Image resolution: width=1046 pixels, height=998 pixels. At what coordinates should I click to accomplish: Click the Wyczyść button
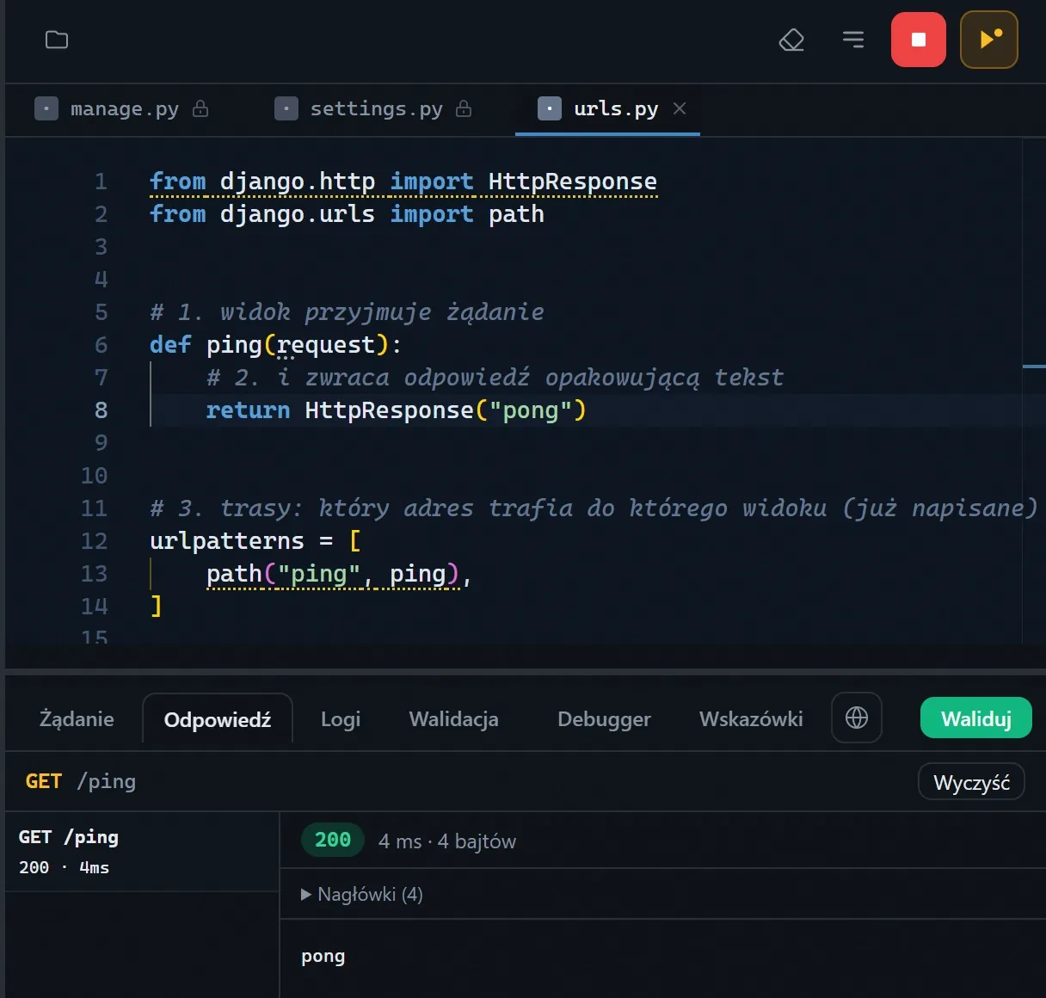pos(971,782)
